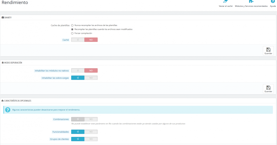This screenshot has height=145, width=277.
Task: Set Funcionalidades toggle to NO
Action: coord(91,132)
